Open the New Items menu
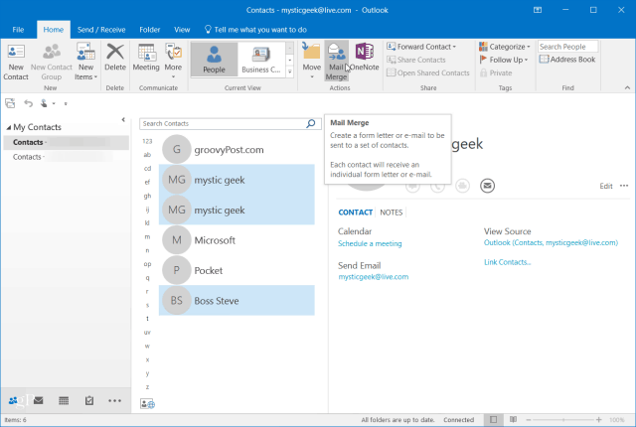The width and height of the screenshot is (636, 427). click(86, 63)
